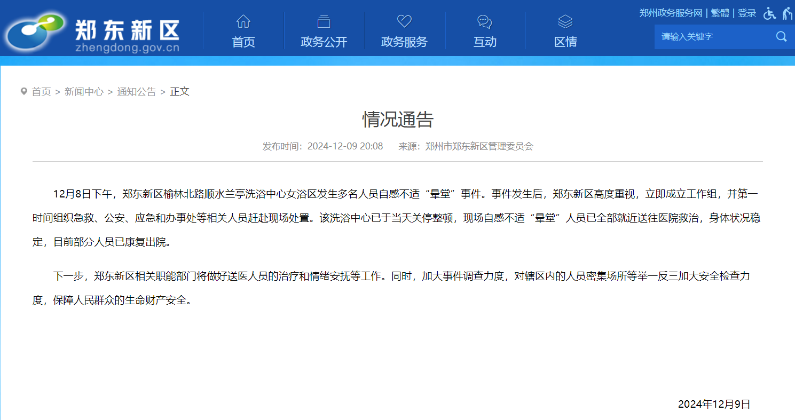795x420 pixels.
Task: Enable wheelchair accessibility mode icon
Action: (x=769, y=13)
